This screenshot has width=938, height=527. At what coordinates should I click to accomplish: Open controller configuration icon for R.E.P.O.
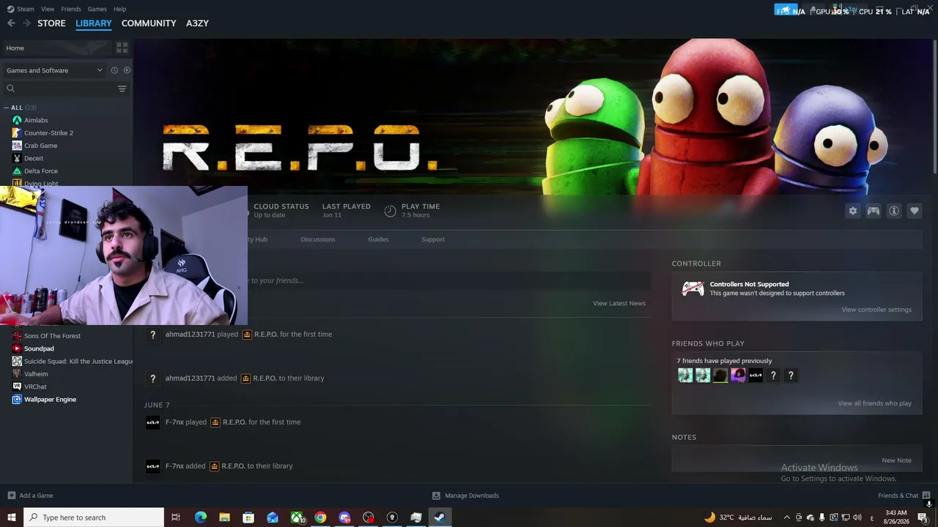tap(874, 211)
